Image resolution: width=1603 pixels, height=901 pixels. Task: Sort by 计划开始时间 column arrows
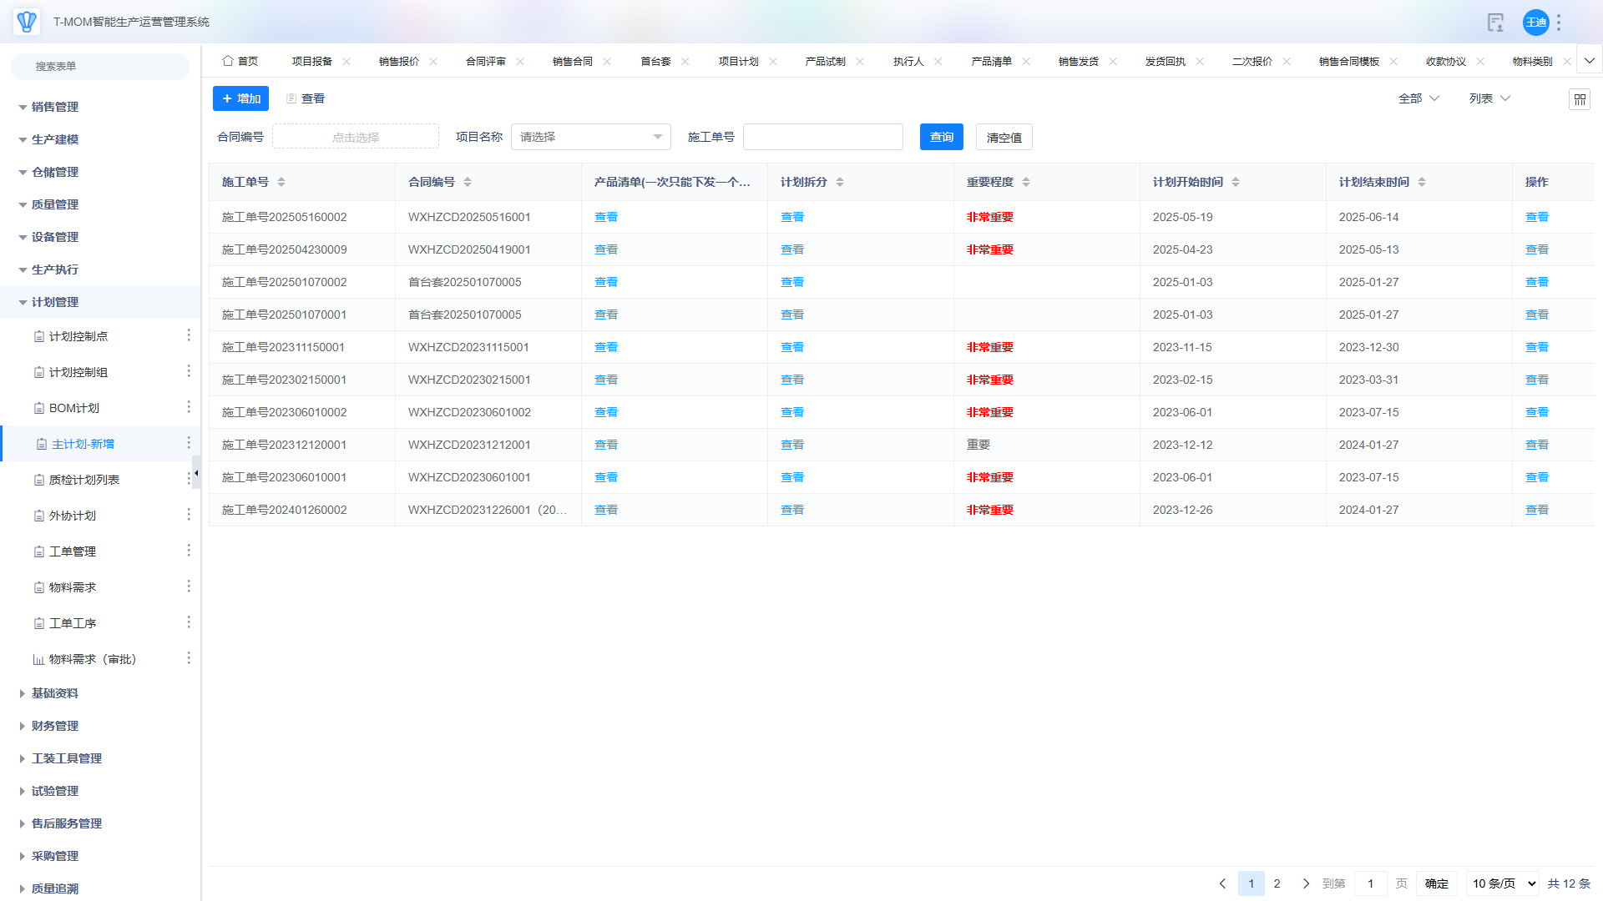1236,182
